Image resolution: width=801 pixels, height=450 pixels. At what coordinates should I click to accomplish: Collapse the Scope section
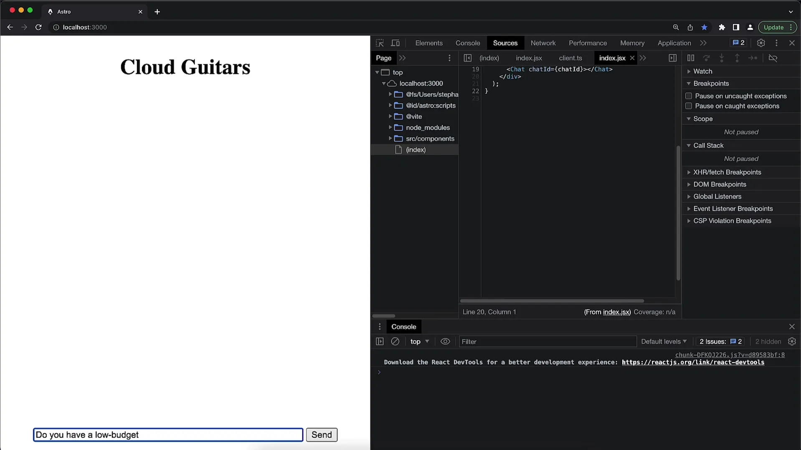689,119
